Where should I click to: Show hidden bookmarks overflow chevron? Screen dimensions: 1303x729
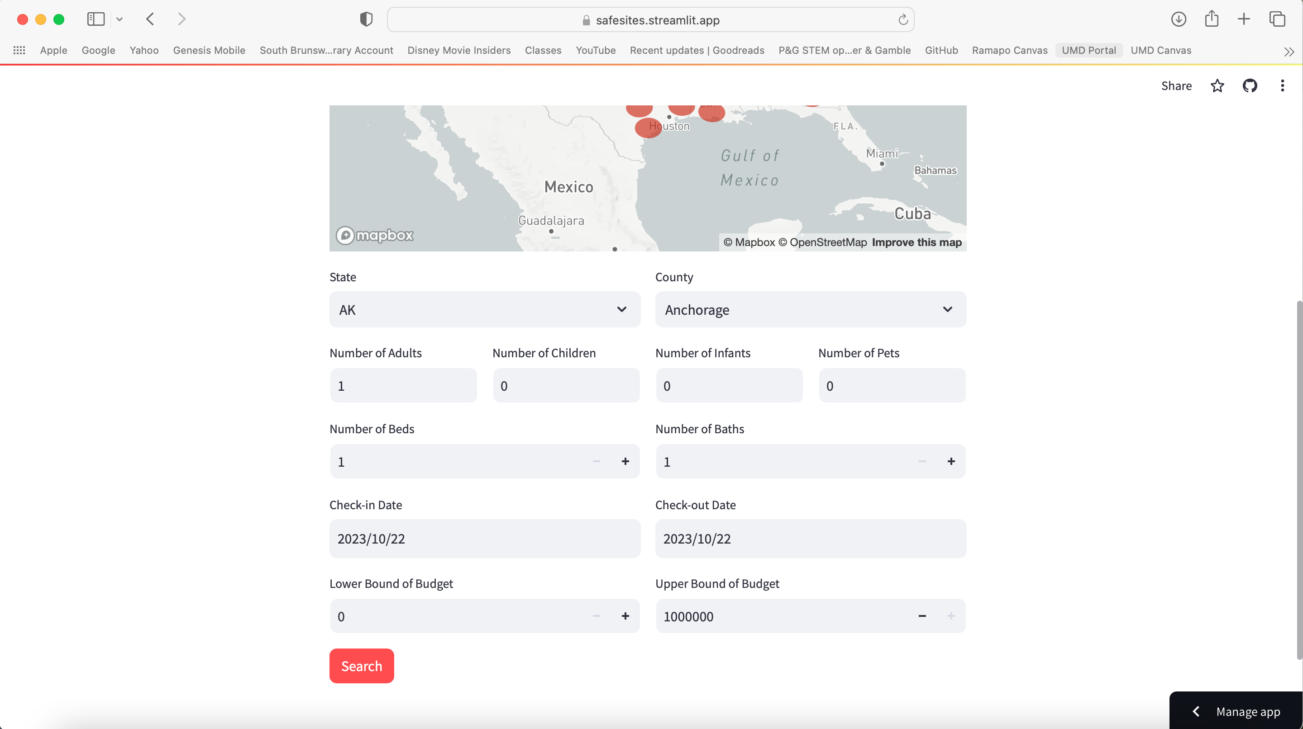1289,51
